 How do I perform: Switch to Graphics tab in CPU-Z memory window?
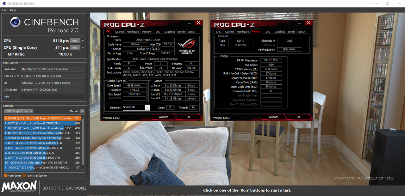(280, 32)
